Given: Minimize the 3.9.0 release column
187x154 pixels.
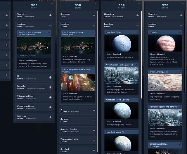Looking at the screenshot, I should click(183, 3).
